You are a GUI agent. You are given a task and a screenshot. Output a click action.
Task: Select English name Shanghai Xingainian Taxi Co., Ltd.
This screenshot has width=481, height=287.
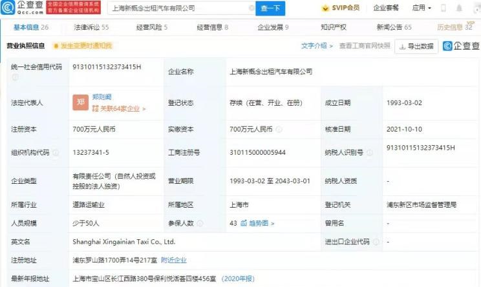pos(124,242)
